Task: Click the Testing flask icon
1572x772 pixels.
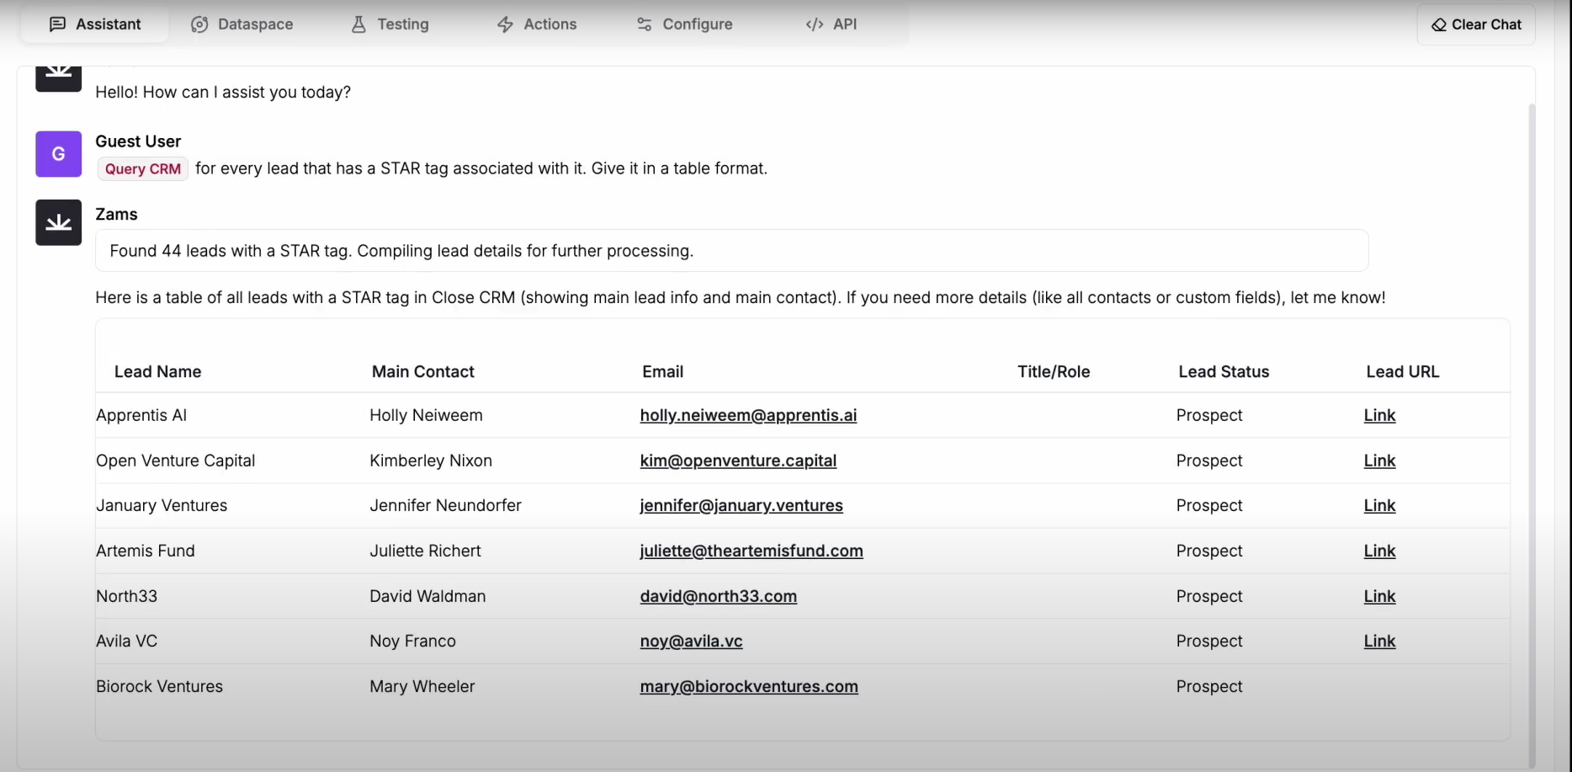Action: 358,24
